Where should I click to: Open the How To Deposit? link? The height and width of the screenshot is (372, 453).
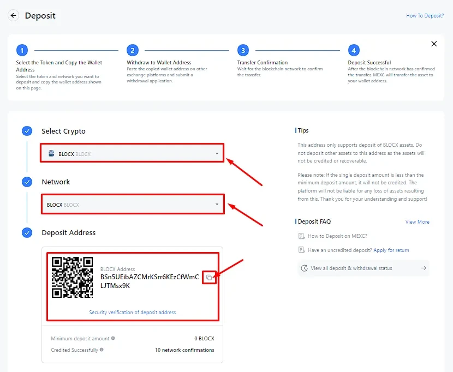(x=425, y=16)
